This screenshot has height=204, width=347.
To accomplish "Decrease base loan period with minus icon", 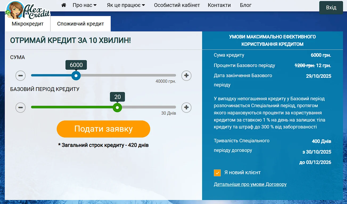I will (x=21, y=107).
